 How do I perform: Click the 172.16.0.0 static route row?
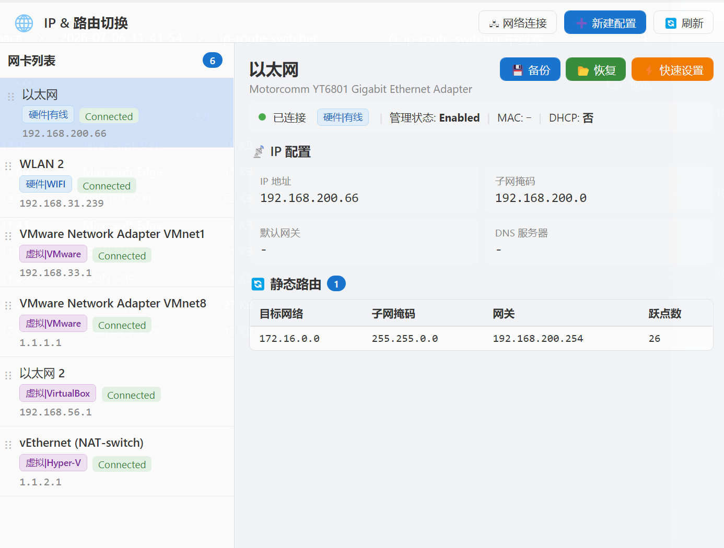point(481,339)
